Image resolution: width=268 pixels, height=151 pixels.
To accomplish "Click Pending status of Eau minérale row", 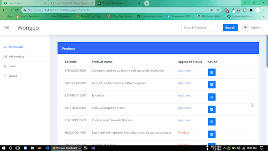I will (183, 133).
